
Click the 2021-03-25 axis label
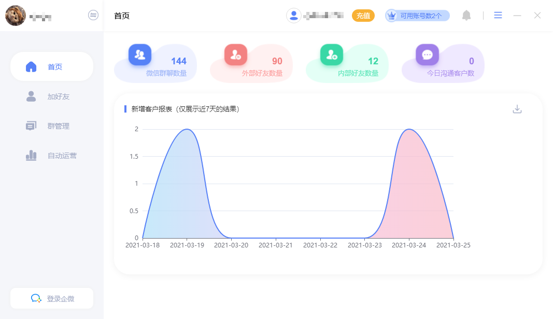tap(453, 245)
